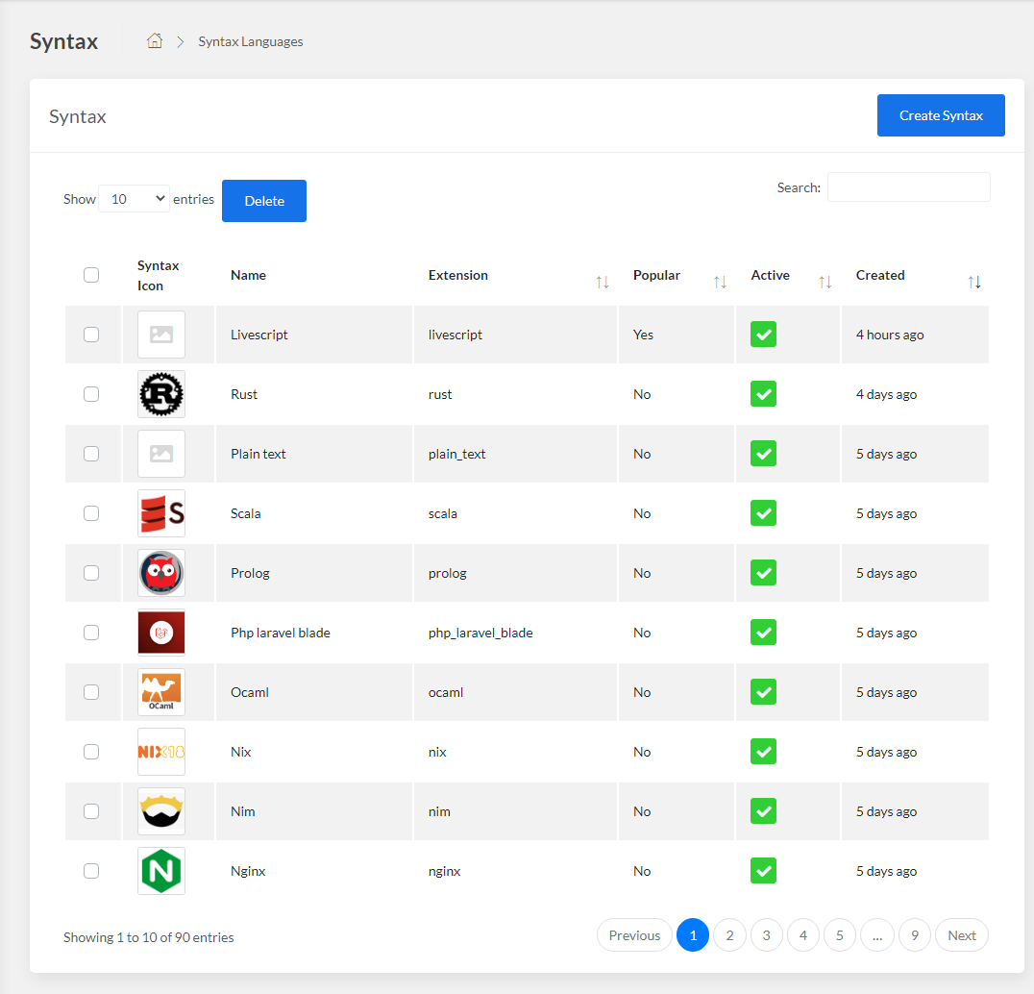
Task: Click the Nim crown icon
Action: [x=161, y=811]
